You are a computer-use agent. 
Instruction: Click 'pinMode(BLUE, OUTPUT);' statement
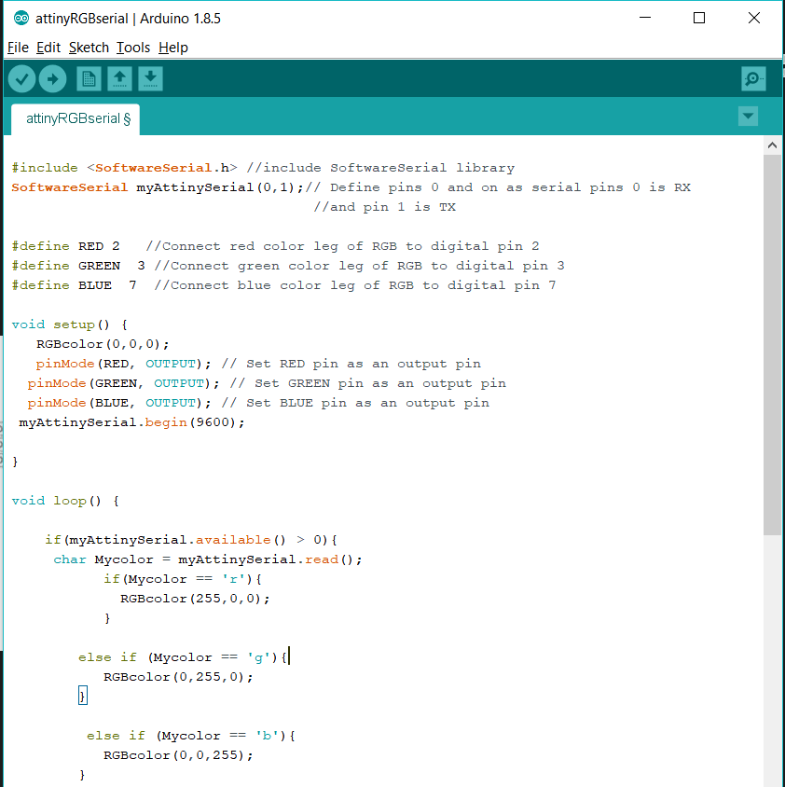click(119, 403)
